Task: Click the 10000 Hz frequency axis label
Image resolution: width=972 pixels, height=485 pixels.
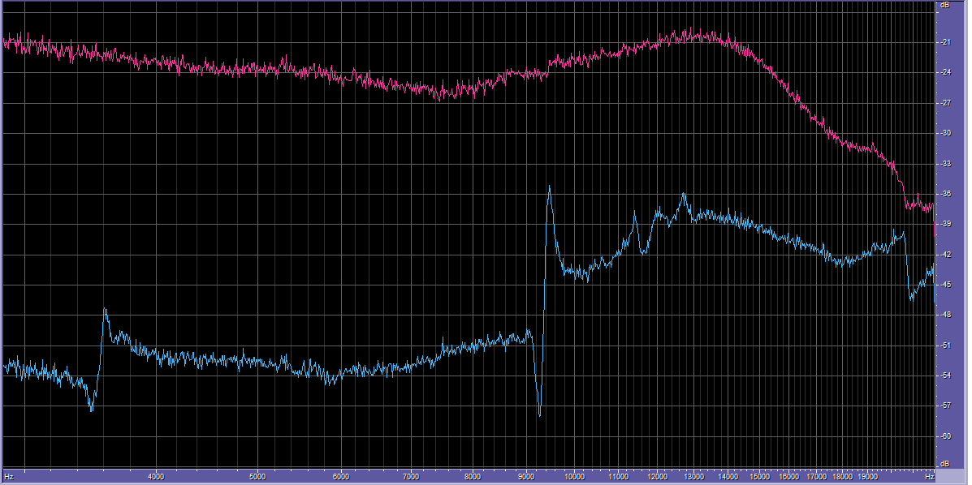Action: 575,476
